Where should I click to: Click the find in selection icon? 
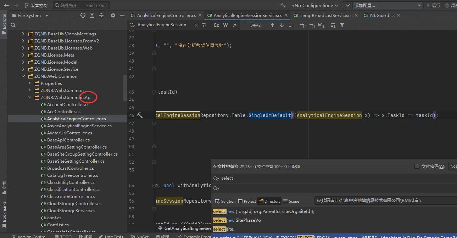291,25
